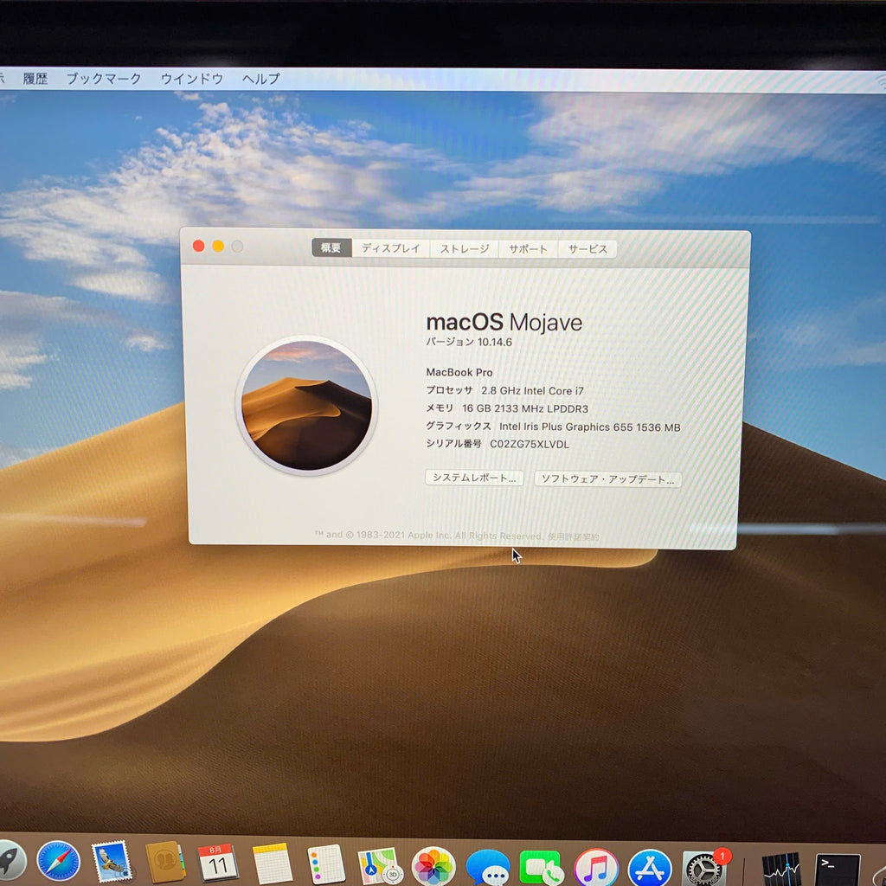Open the ウインドウ menu
This screenshot has width=886, height=886.
[192, 79]
